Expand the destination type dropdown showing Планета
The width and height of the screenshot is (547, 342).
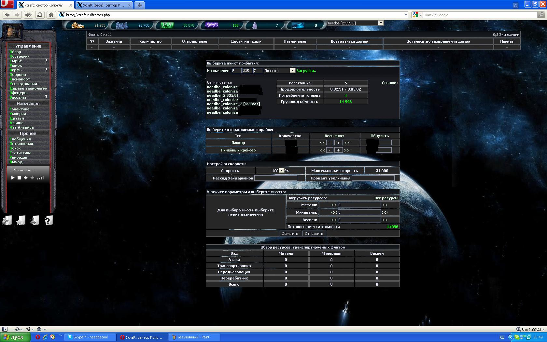pos(292,71)
